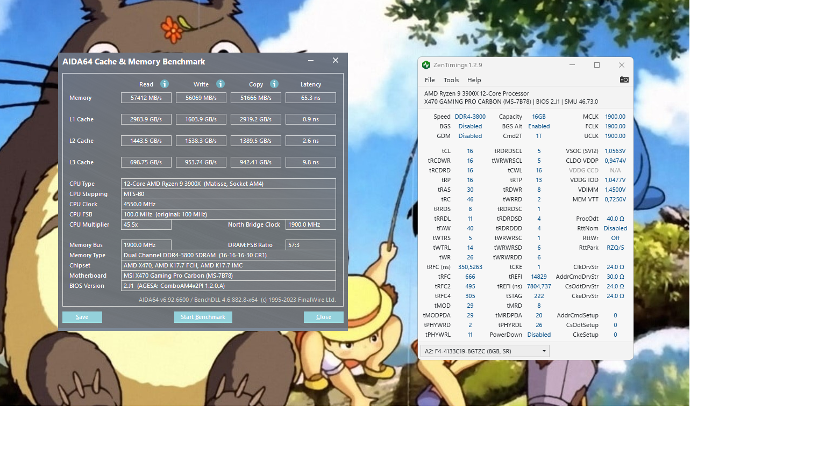826x464 pixels.
Task: Maximize the ZenTimings window
Action: (597, 65)
